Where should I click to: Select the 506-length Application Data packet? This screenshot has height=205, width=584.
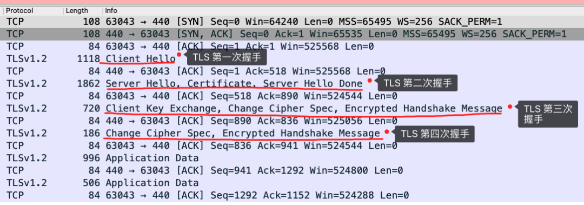[x=292, y=183]
